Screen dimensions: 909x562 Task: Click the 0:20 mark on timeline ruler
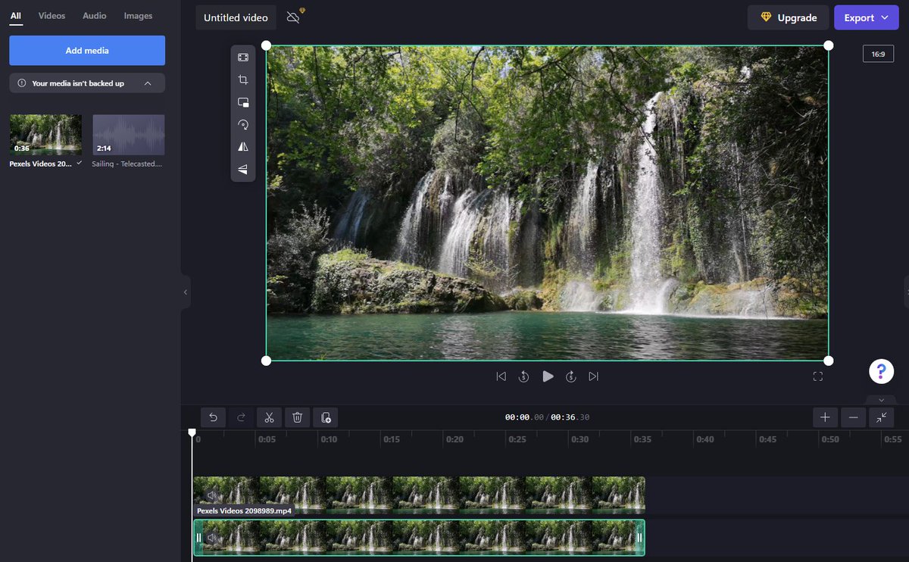(x=454, y=439)
